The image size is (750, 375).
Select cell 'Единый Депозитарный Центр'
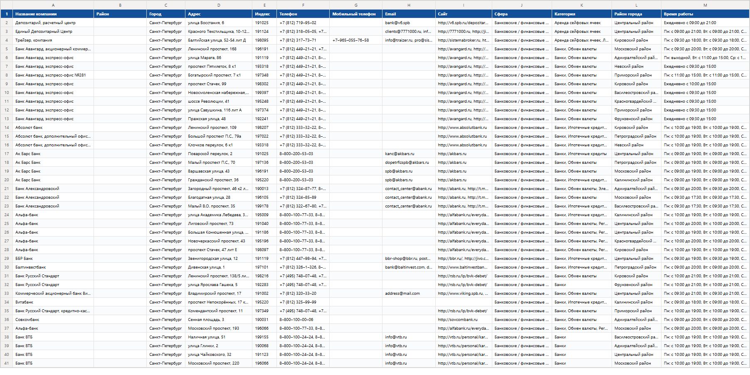click(53, 31)
